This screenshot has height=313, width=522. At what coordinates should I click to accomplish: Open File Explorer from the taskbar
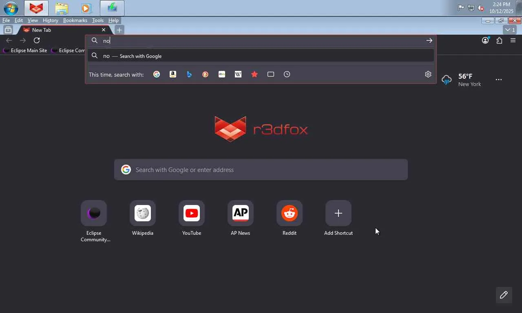click(62, 8)
